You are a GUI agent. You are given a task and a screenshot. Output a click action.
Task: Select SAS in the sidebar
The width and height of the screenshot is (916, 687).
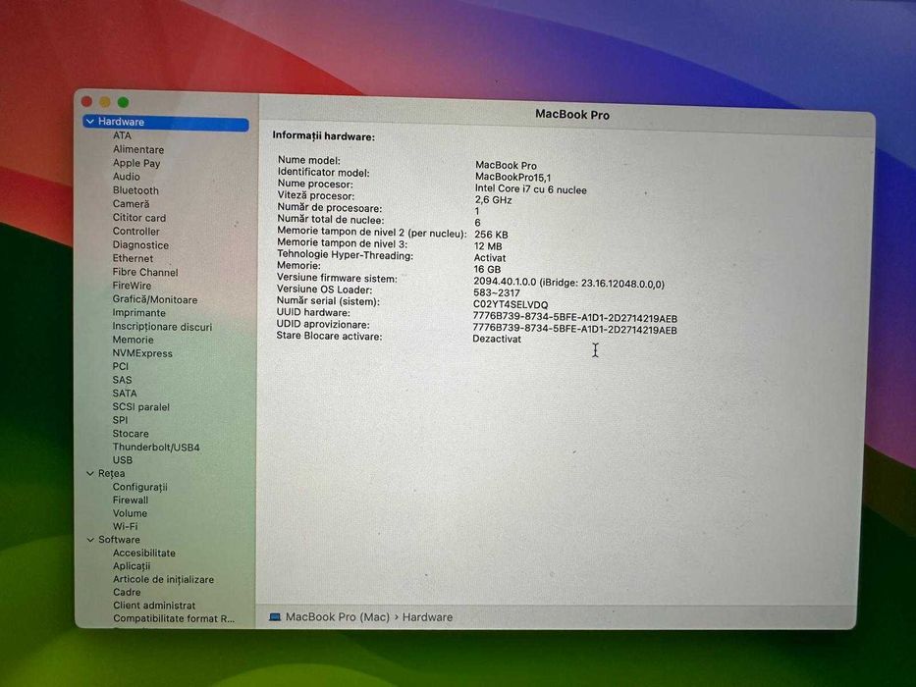coord(122,380)
